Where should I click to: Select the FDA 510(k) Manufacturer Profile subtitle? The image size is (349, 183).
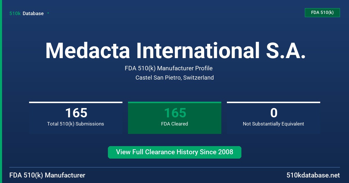pyautogui.click(x=169, y=69)
